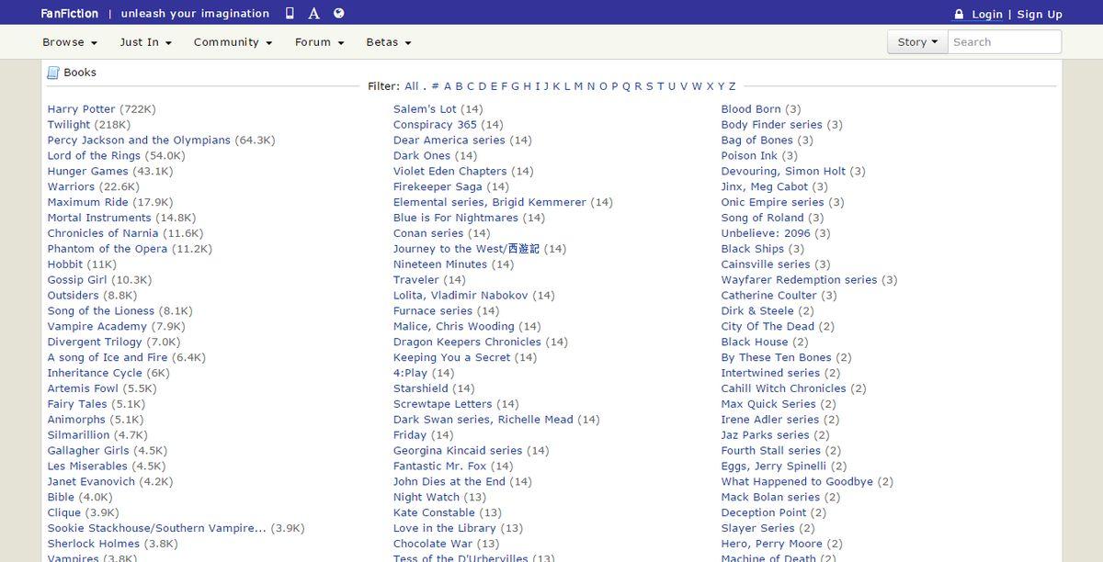Image resolution: width=1103 pixels, height=562 pixels.
Task: Open the Cahill Witch Chronicles category
Action: (784, 389)
